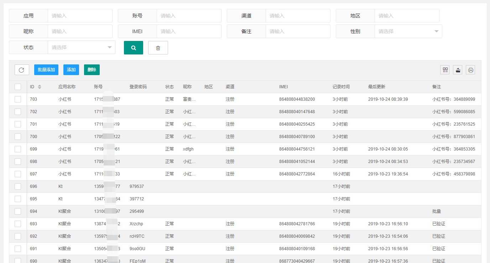
Task: Click timestamp 2019-10-23 16:54:06
Action: [388, 236]
